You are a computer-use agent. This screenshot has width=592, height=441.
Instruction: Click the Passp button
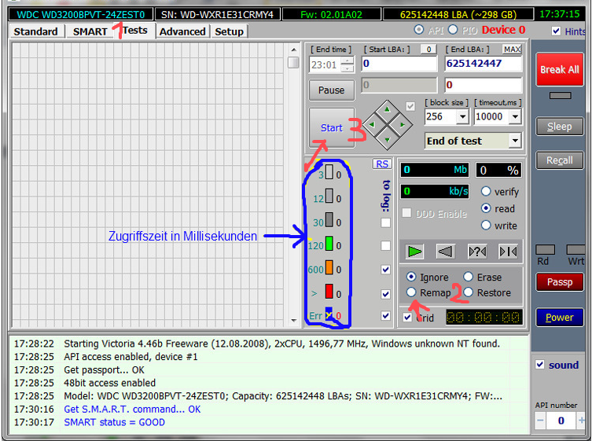pyautogui.click(x=560, y=282)
